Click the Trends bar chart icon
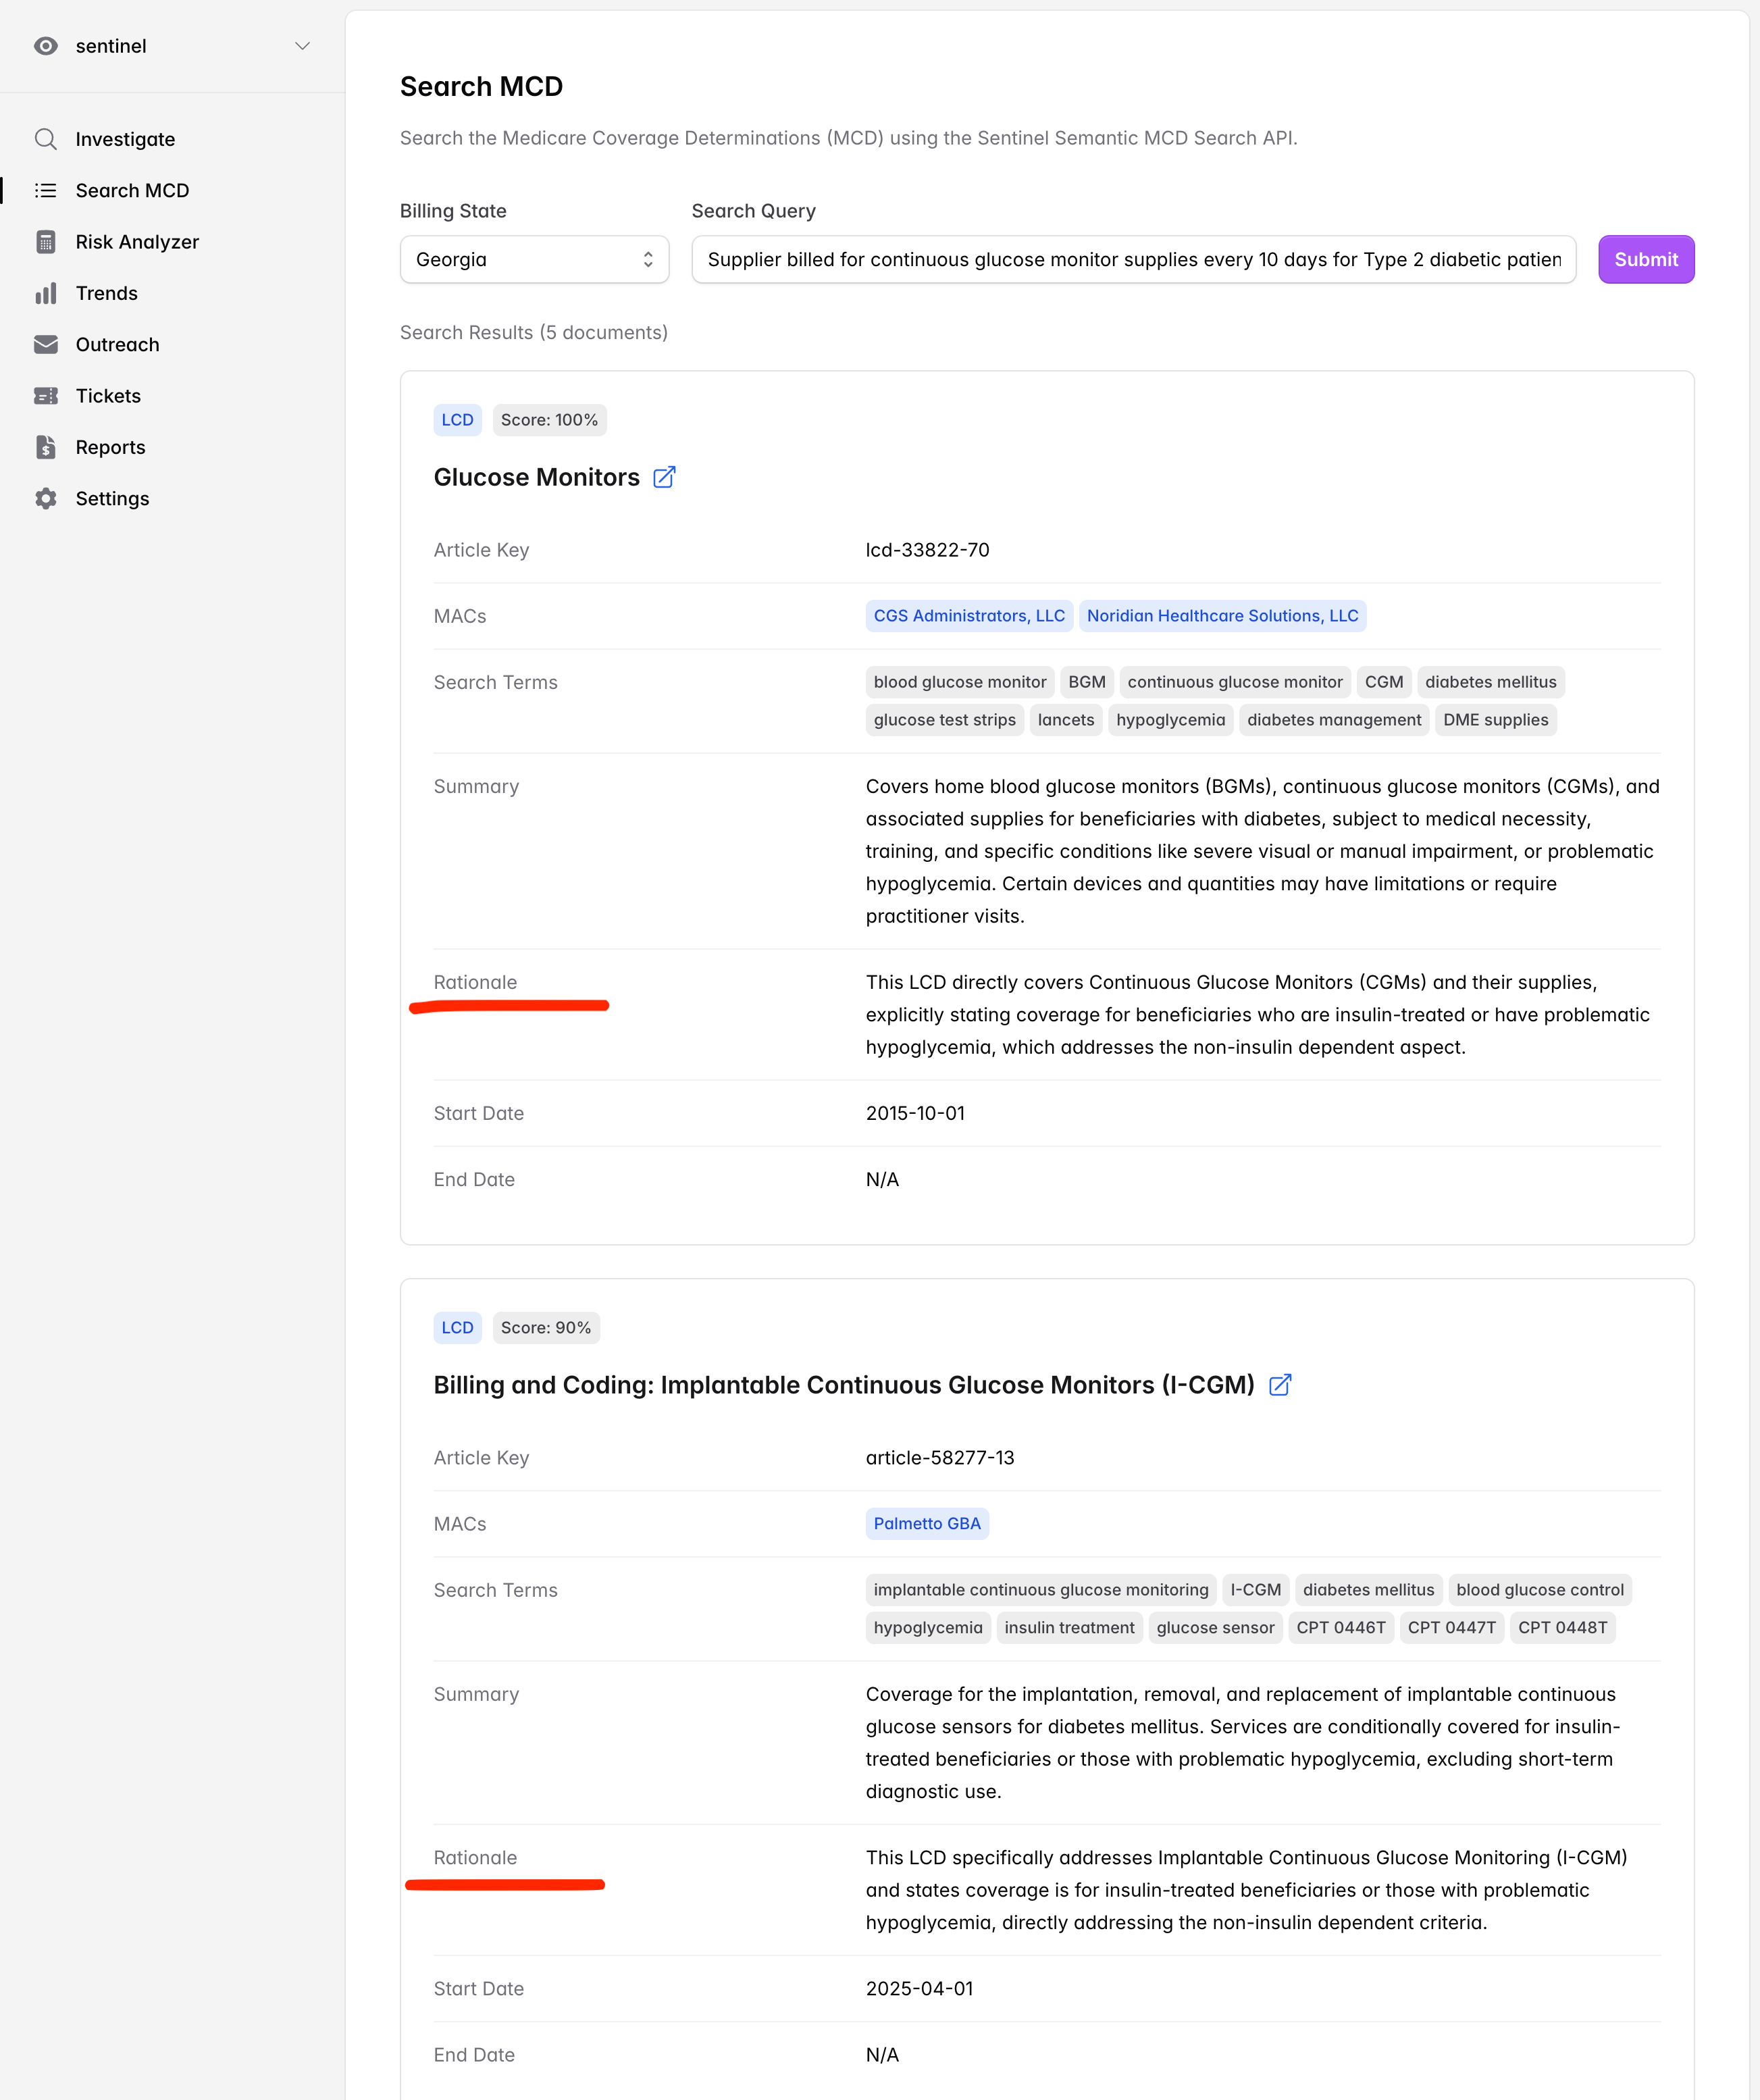Screen dimensions: 1760x2100 45,293
